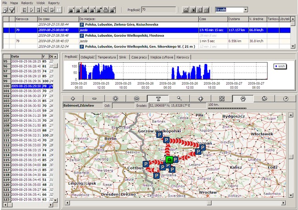Toggle the paw-print track trail button
Screen dimensions: 298x210
[x=243, y=98]
